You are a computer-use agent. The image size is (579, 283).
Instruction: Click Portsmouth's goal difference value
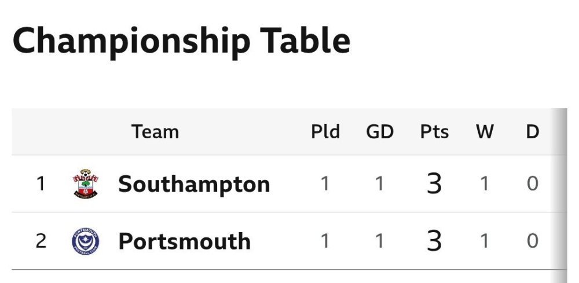[x=380, y=241]
